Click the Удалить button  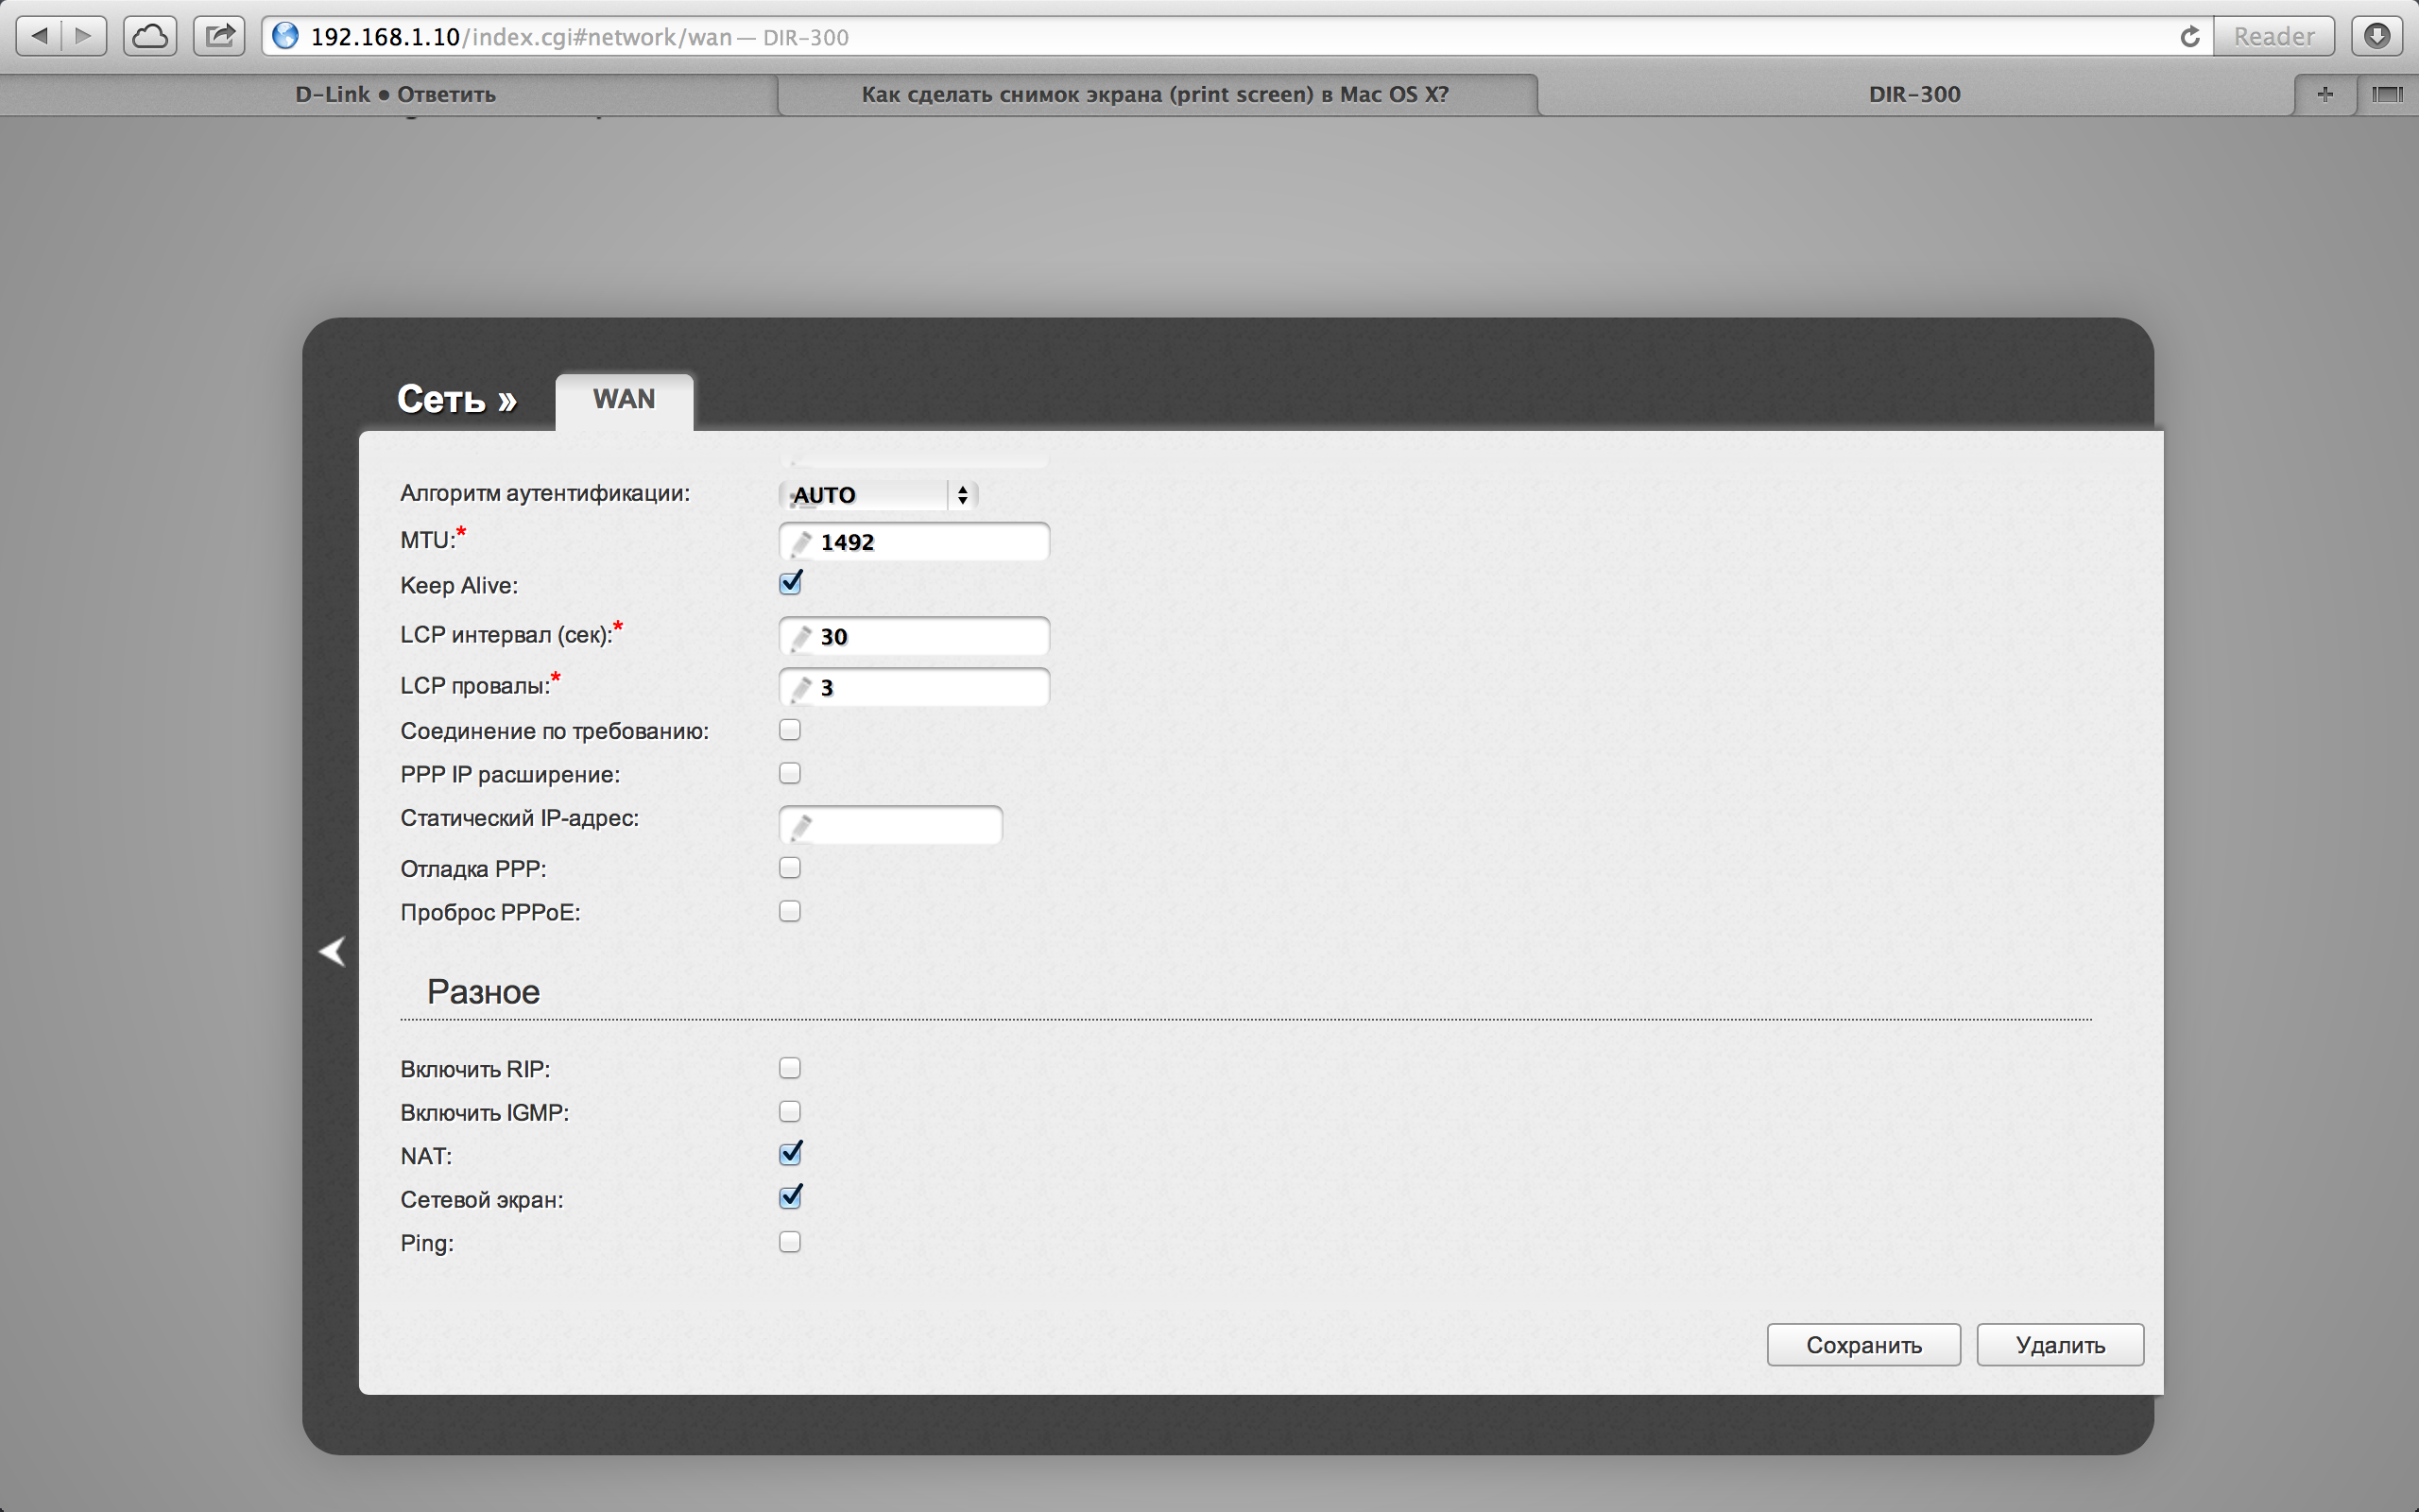(2059, 1345)
